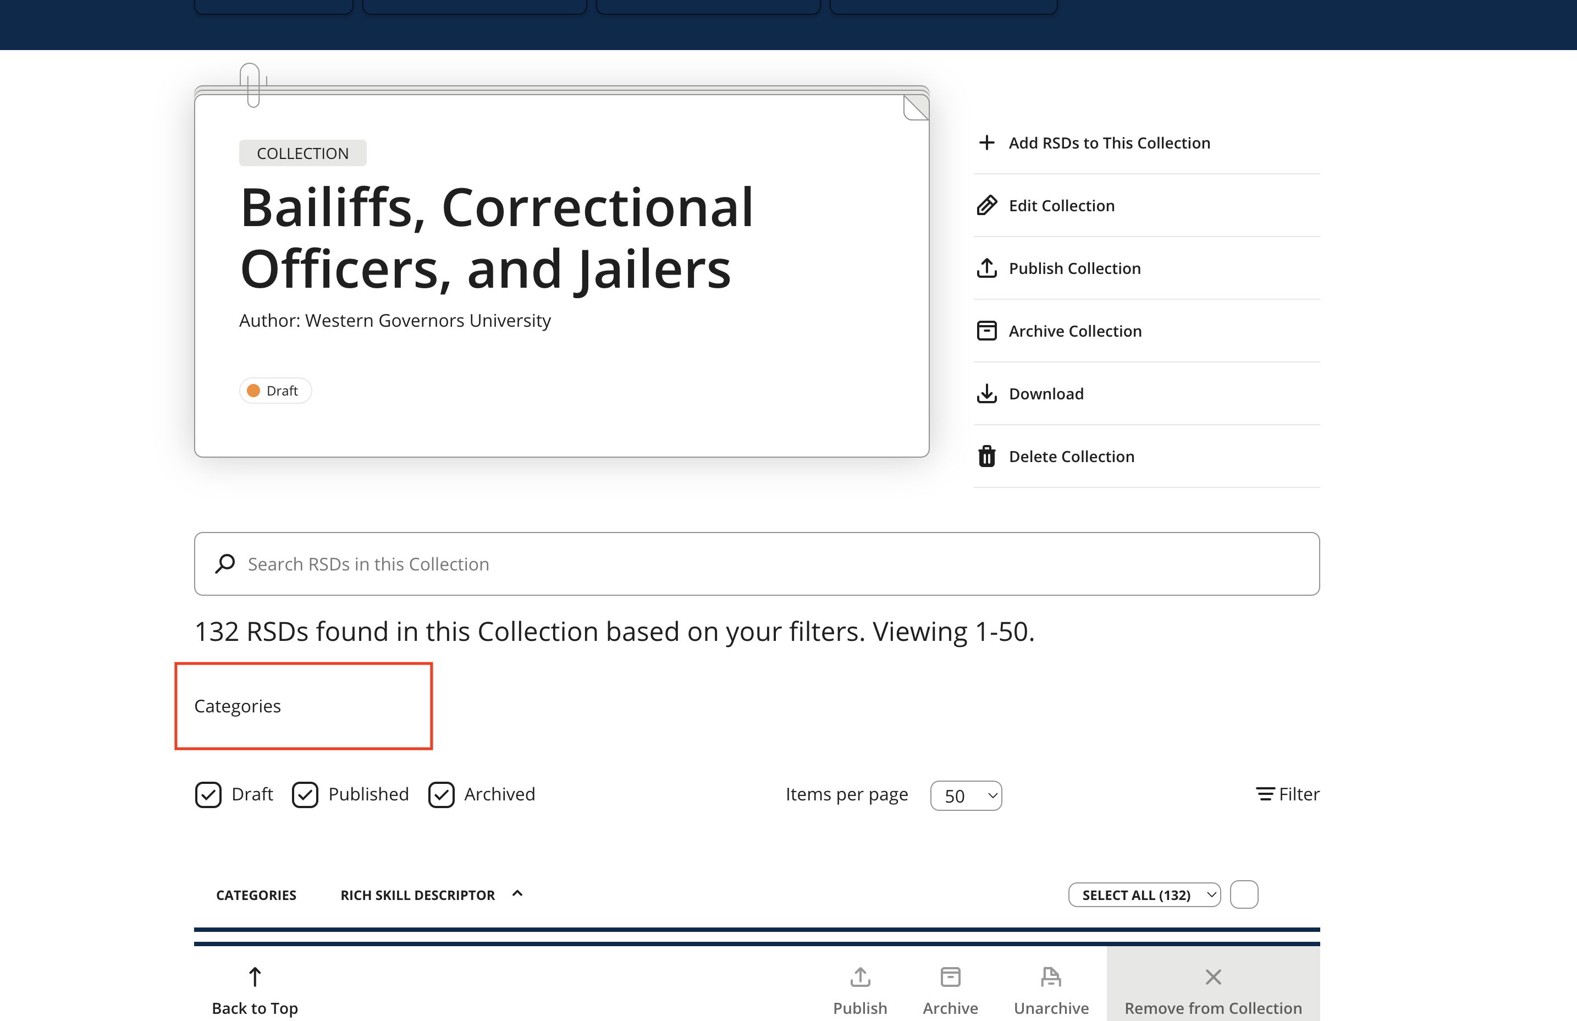Click the Categories column header
Image resolution: width=1577 pixels, height=1021 pixels.
point(256,895)
